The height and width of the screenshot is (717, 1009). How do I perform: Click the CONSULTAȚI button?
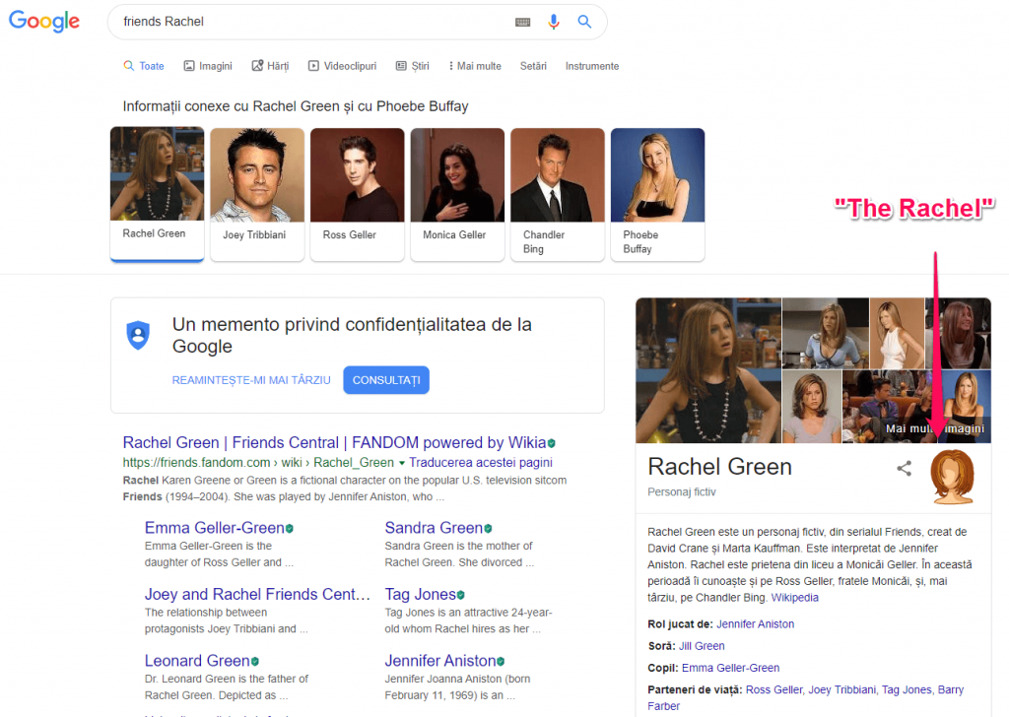pos(386,380)
